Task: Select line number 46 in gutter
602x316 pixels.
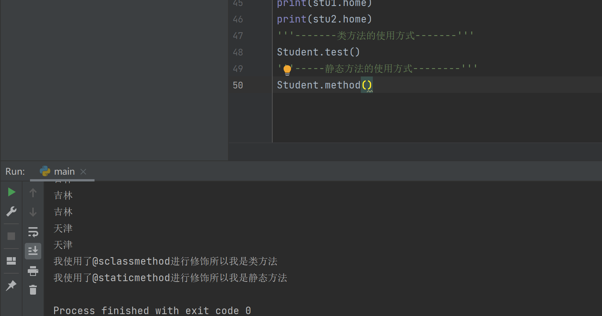Action: [238, 19]
